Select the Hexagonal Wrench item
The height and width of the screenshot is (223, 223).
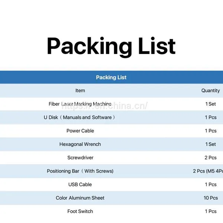click(x=80, y=144)
